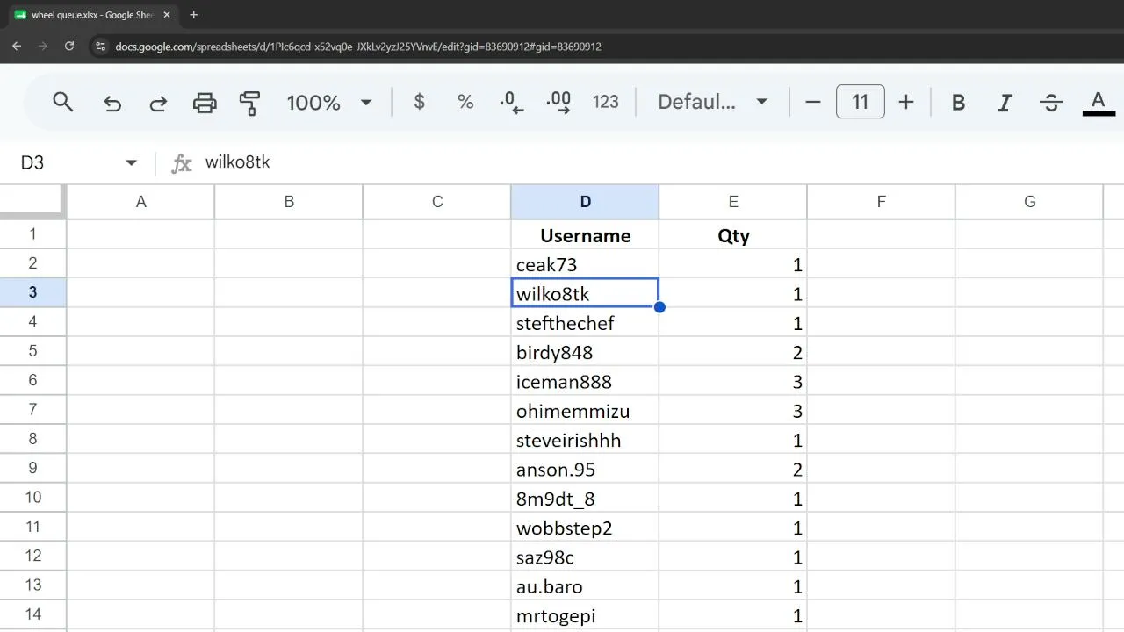Select row 3 header

33,292
